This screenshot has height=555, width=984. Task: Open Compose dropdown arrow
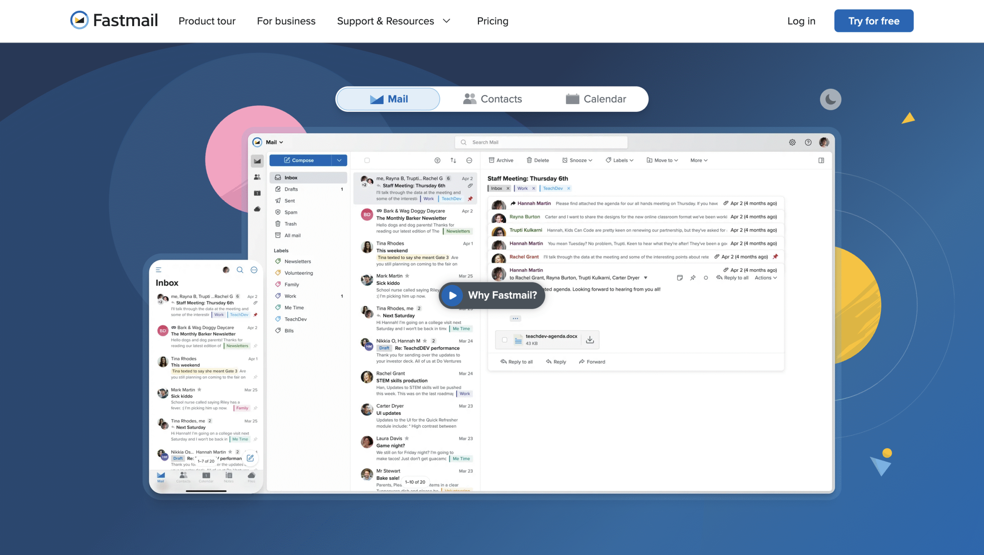point(339,160)
